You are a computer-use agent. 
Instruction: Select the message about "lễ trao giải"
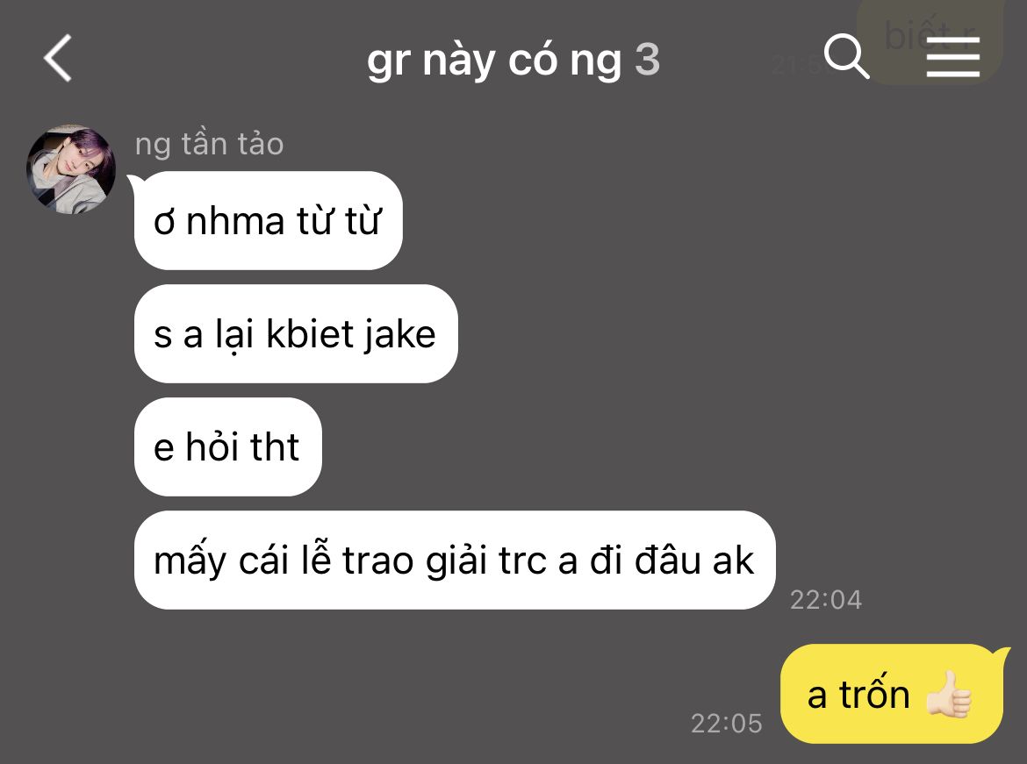pyautogui.click(x=455, y=561)
